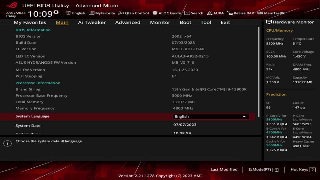The height and width of the screenshot is (180, 320).
Task: Click the EC Version value MBEC-ADL-0140
Action: click(x=188, y=49)
